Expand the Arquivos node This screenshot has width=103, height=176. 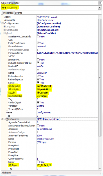tap(4, 27)
